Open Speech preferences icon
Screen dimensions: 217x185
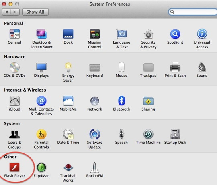121,134
